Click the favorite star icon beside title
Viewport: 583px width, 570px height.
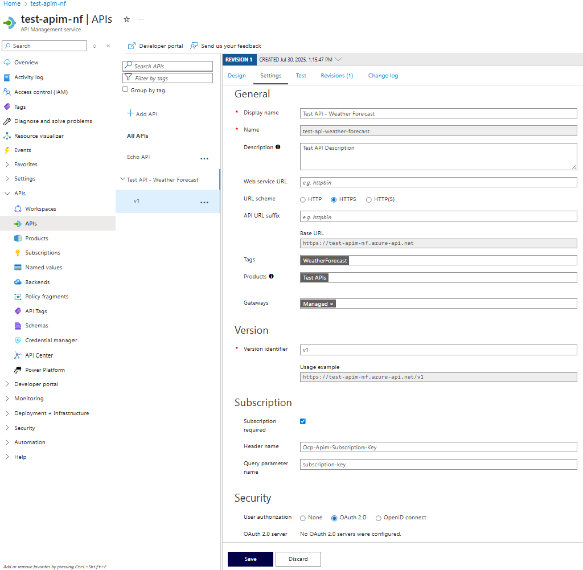click(x=127, y=19)
